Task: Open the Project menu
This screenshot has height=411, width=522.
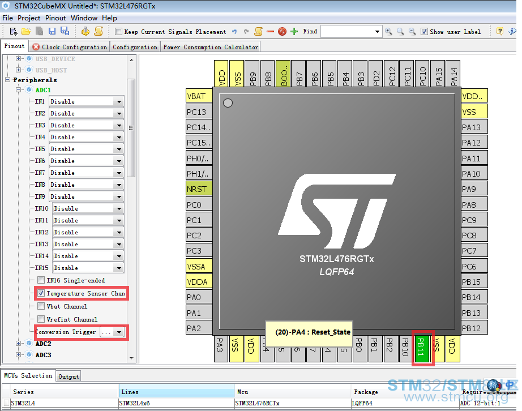Action: [29, 18]
